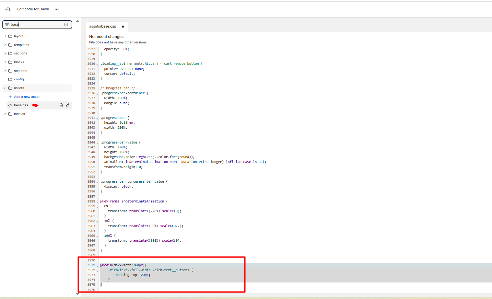Click the exit editor back icon
Image resolution: width=492 pixels, height=299 pixels.
7,9
